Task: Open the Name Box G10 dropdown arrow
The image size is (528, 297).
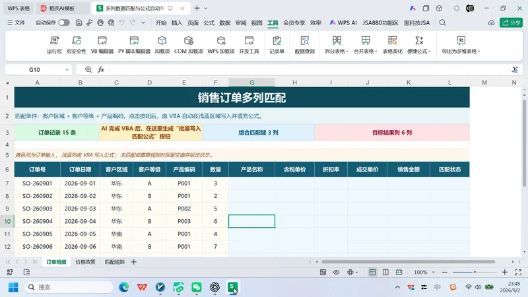Action: tap(67, 69)
